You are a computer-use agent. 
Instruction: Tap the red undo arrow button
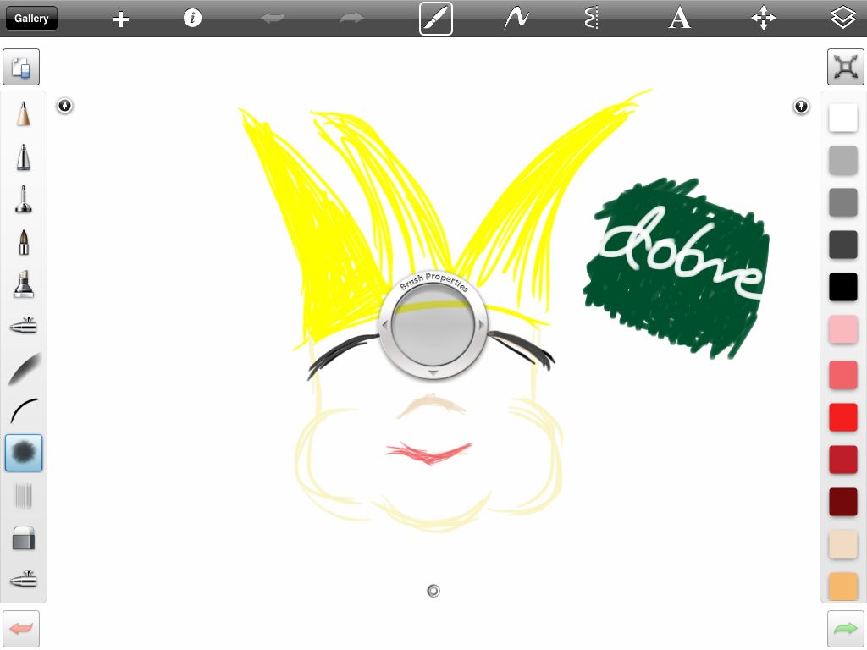click(x=21, y=629)
